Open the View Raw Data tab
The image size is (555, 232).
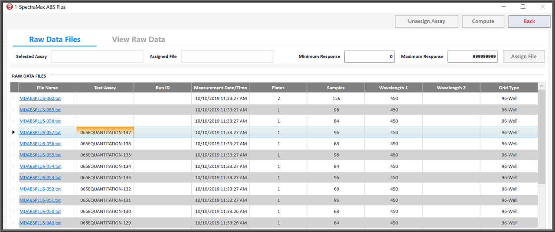click(x=139, y=39)
